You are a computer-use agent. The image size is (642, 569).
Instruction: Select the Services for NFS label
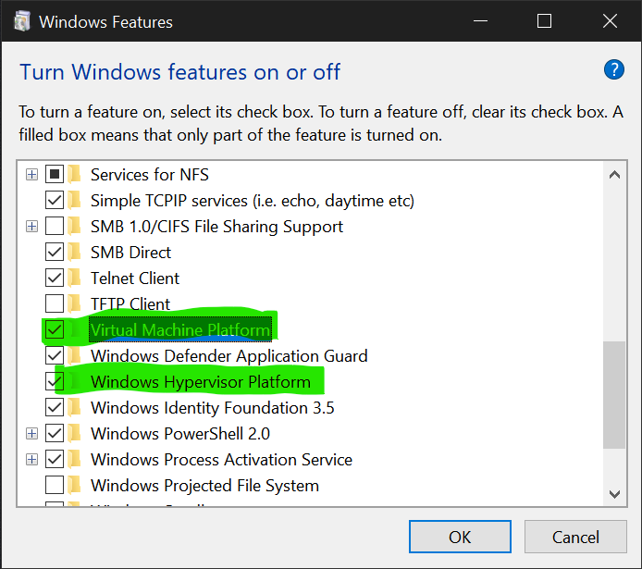click(x=150, y=175)
